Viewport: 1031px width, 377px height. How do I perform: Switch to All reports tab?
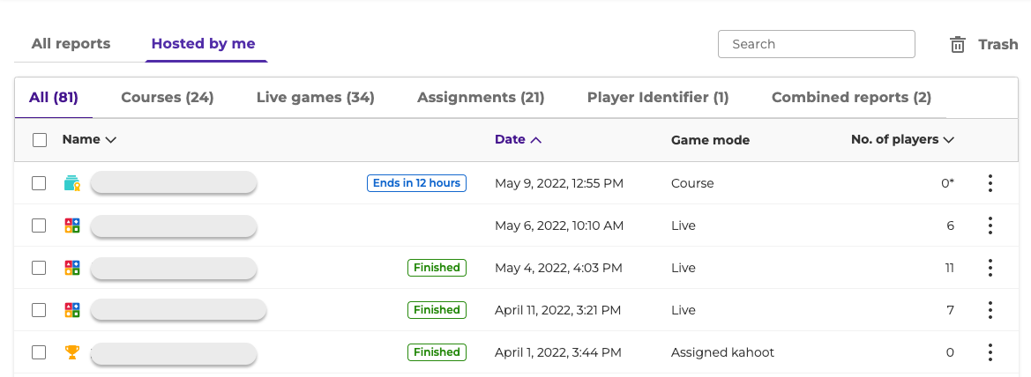(71, 44)
